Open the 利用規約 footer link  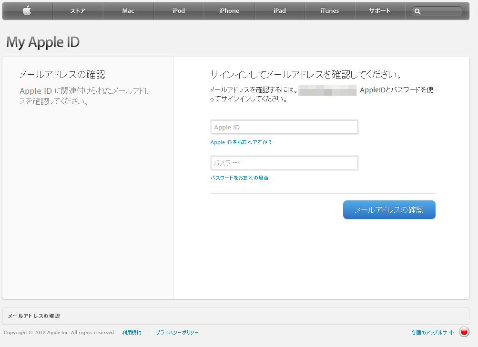coord(132,332)
